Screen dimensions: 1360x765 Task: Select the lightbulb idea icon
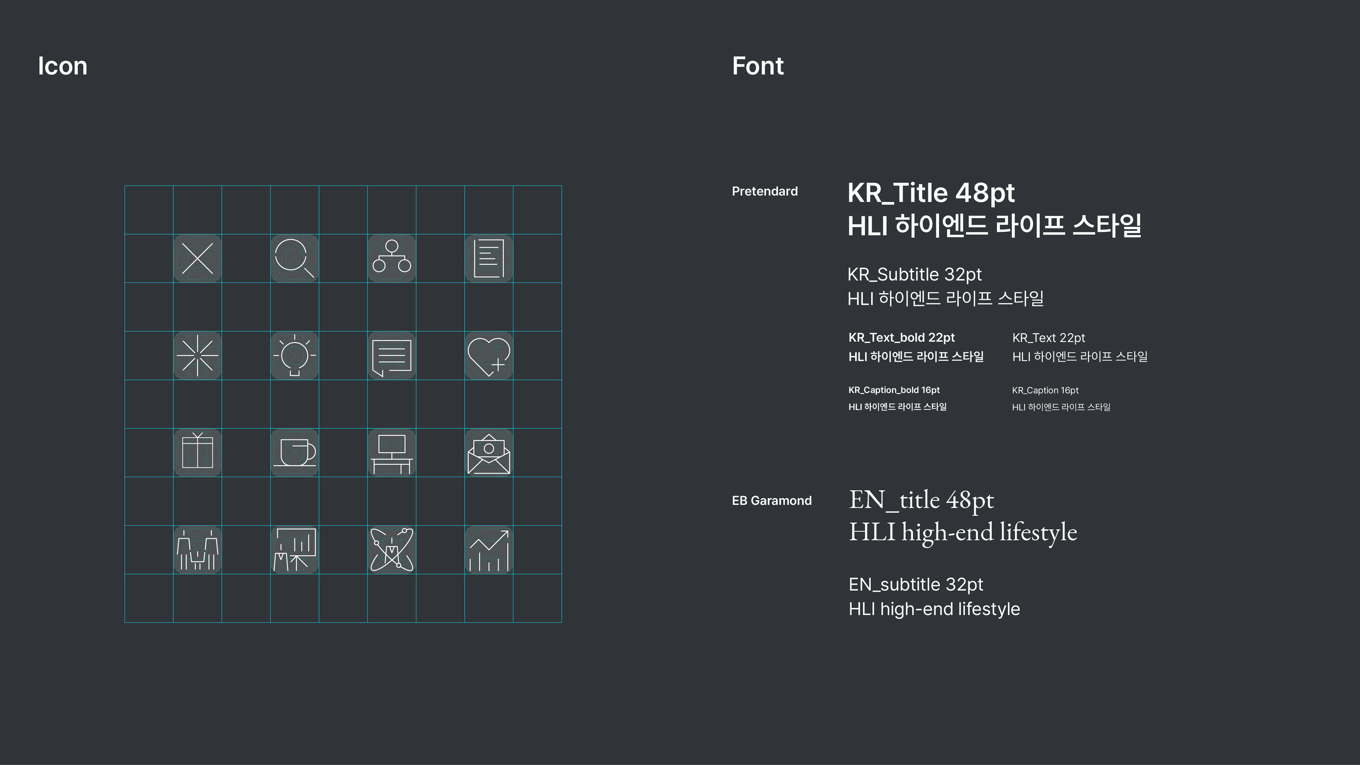coord(294,355)
